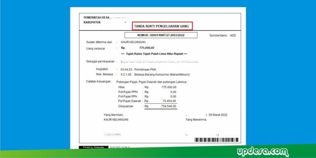The image size is (316, 158).
Task: Click the Yang Menerima signature label
Action: pyautogui.click(x=196, y=120)
